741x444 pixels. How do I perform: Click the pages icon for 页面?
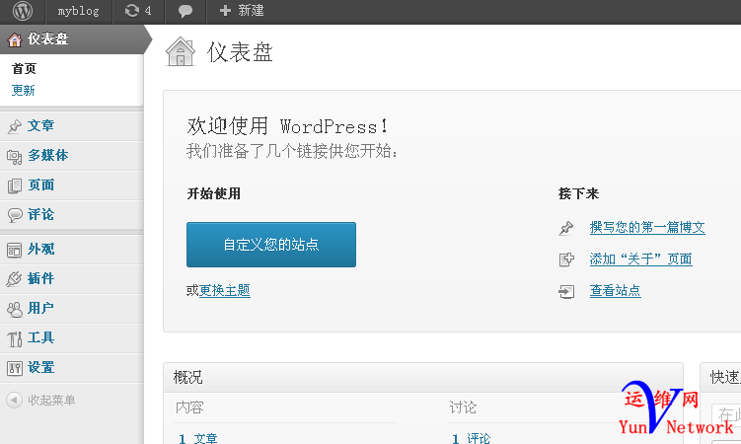pos(15,185)
